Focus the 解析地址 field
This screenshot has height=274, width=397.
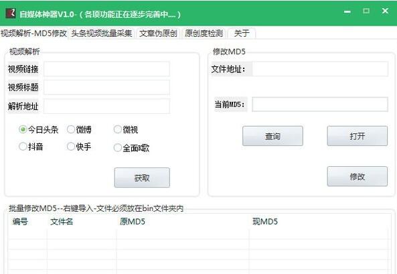click(x=106, y=107)
